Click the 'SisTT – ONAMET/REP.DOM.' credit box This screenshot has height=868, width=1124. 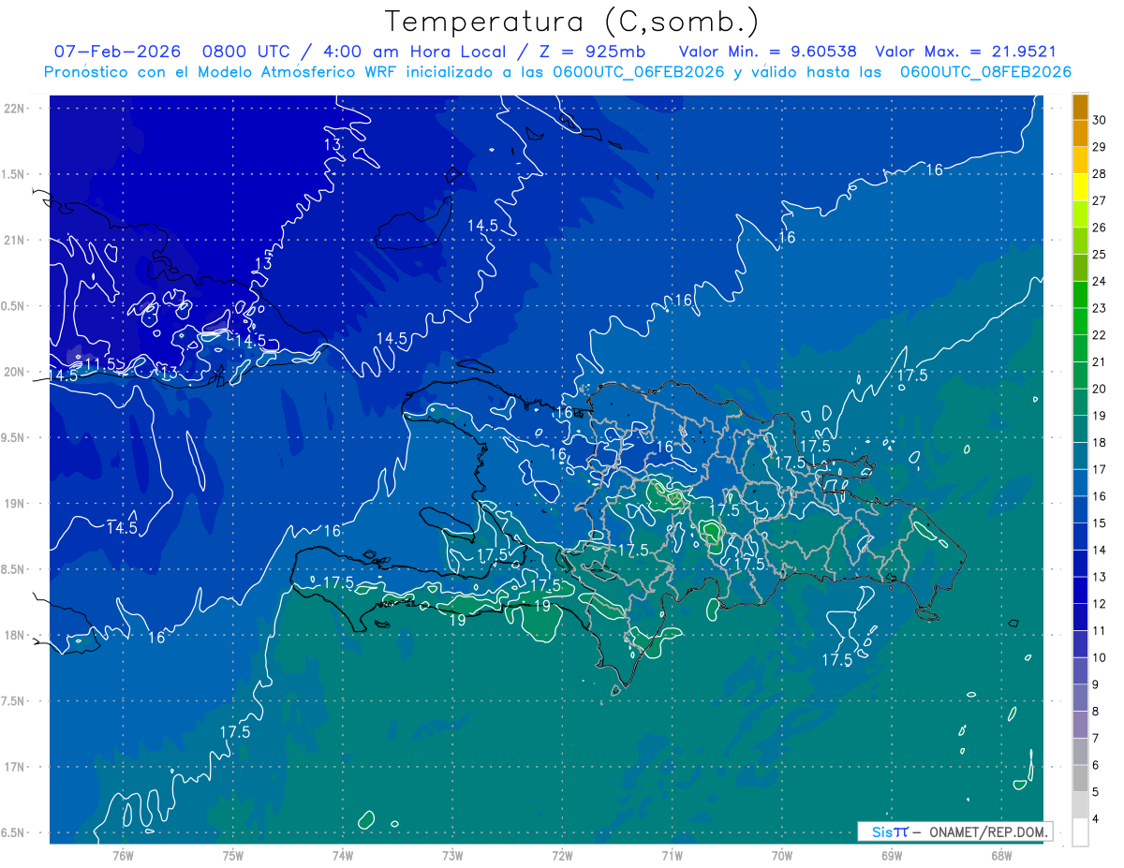954,831
